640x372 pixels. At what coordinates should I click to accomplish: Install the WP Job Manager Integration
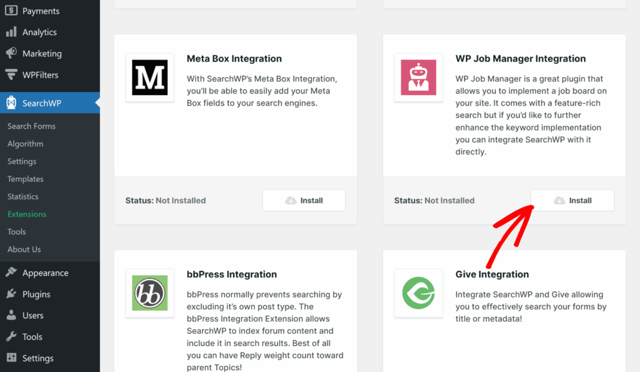click(x=572, y=200)
